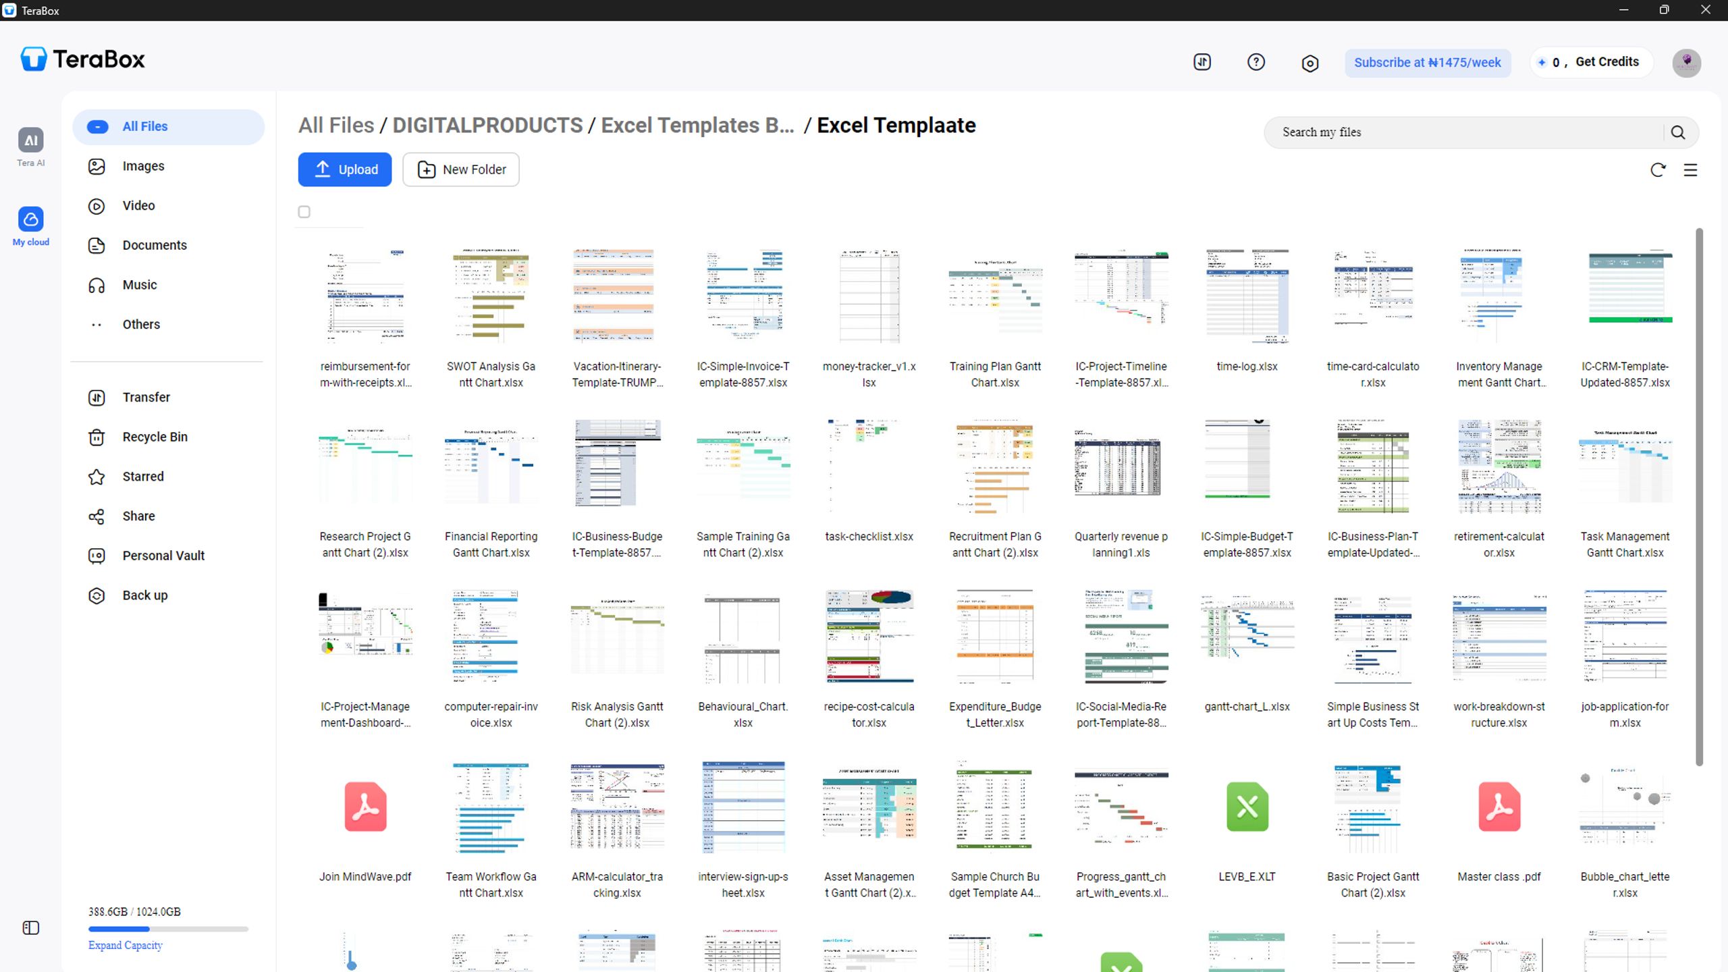The height and width of the screenshot is (972, 1728).
Task: Click the transfer list icon in header
Action: 1202,62
